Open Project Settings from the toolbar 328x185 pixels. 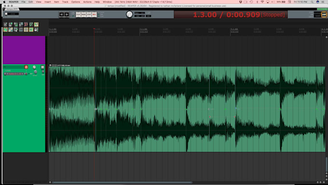tap(21, 25)
